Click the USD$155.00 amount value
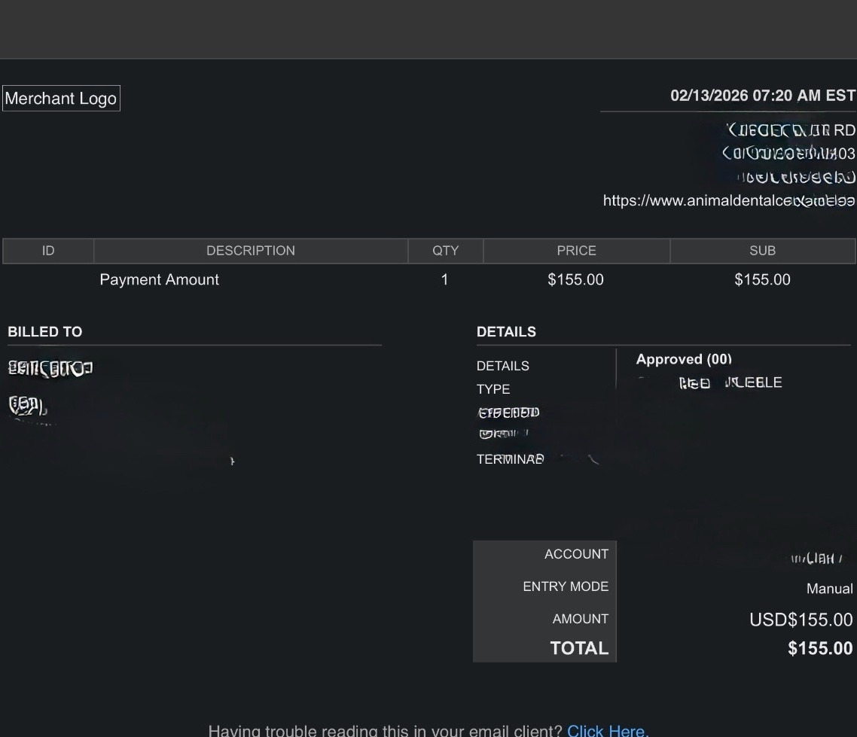 [x=801, y=620]
